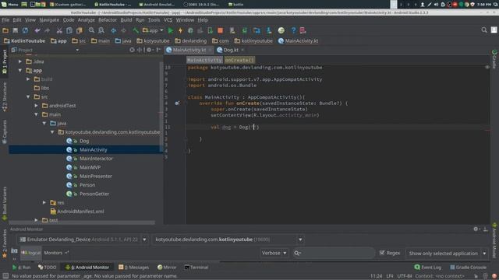Image resolution: width=499 pixels, height=280 pixels.
Task: Select PersonGetter in project tree
Action: (x=94, y=194)
